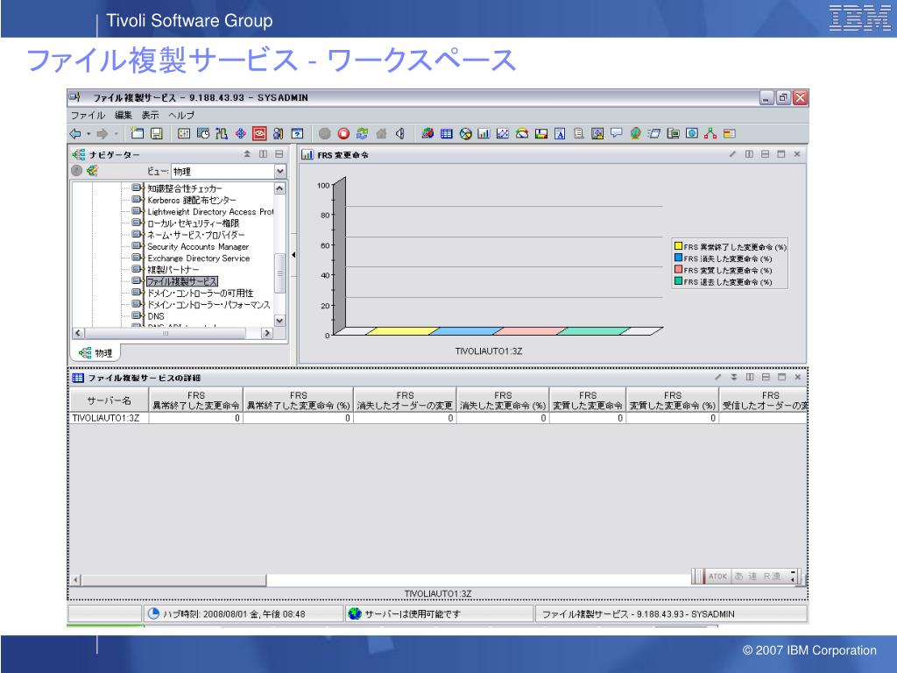Click the FRS 異常終了した変更命令 (%) column header
This screenshot has height=673, width=897.
[x=298, y=400]
